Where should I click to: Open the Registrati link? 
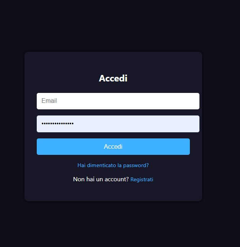[x=142, y=179]
